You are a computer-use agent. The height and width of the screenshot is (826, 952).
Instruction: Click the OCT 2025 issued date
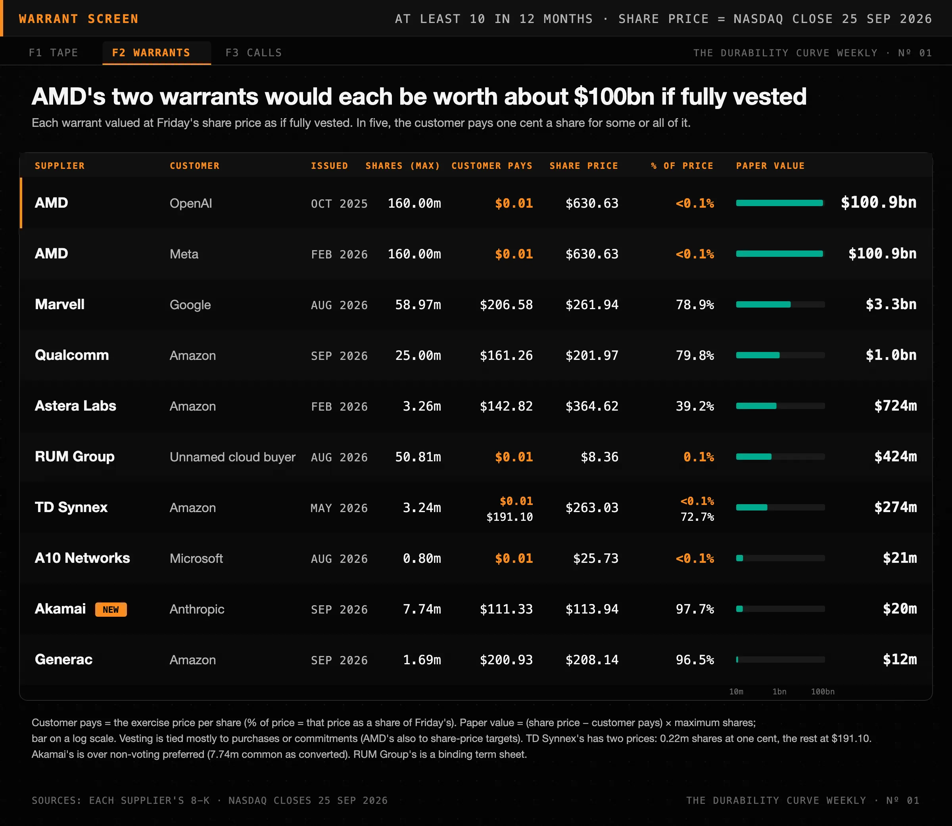[x=340, y=203]
